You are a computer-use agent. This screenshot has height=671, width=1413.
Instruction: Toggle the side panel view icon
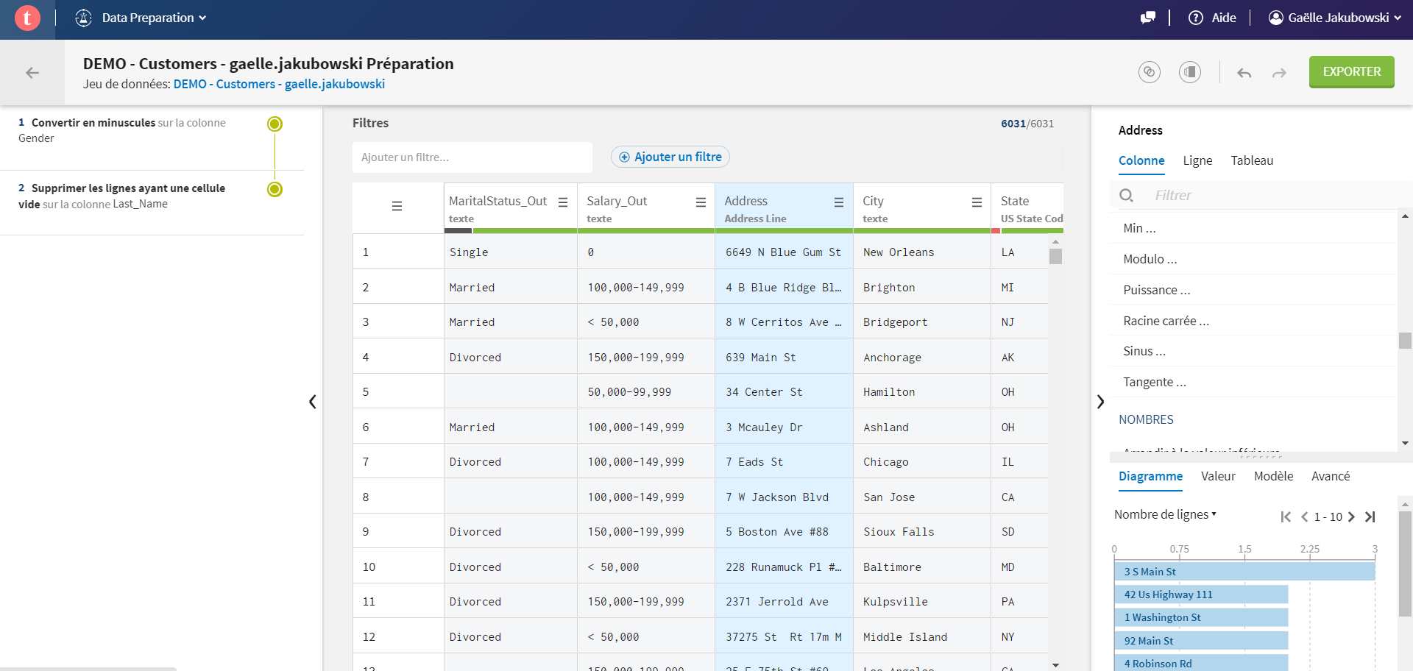tap(1190, 72)
